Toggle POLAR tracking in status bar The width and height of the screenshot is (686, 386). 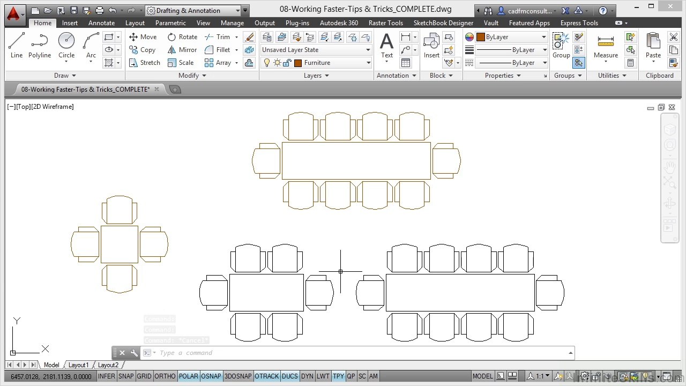tap(189, 376)
